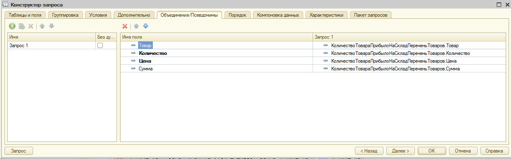Screen dimensions: 511x159
Task: Select the Объединения/Псевдонимы tab
Action: [189, 15]
